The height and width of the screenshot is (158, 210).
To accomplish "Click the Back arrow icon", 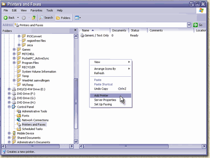I will point(5,18).
